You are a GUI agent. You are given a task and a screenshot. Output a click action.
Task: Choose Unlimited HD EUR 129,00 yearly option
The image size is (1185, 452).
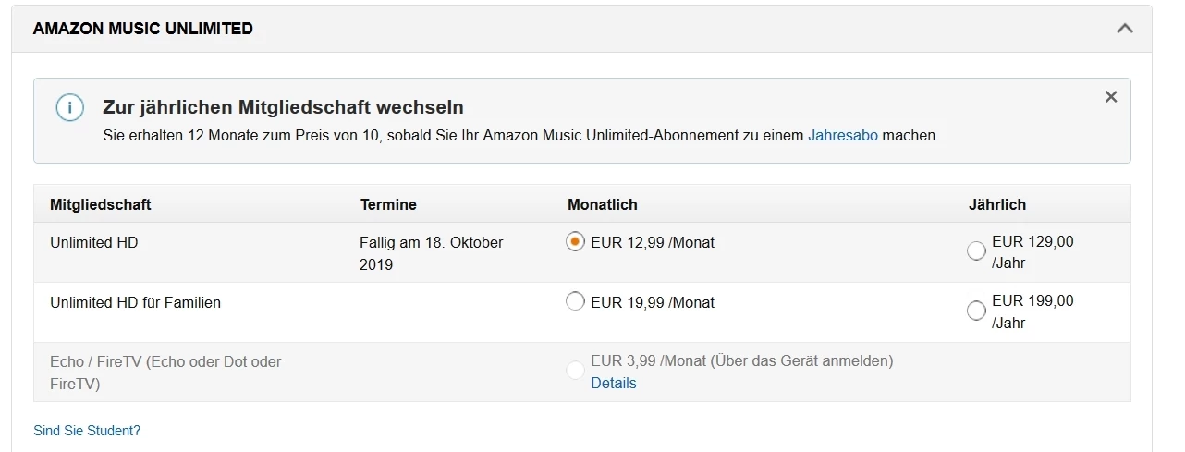[x=975, y=251]
